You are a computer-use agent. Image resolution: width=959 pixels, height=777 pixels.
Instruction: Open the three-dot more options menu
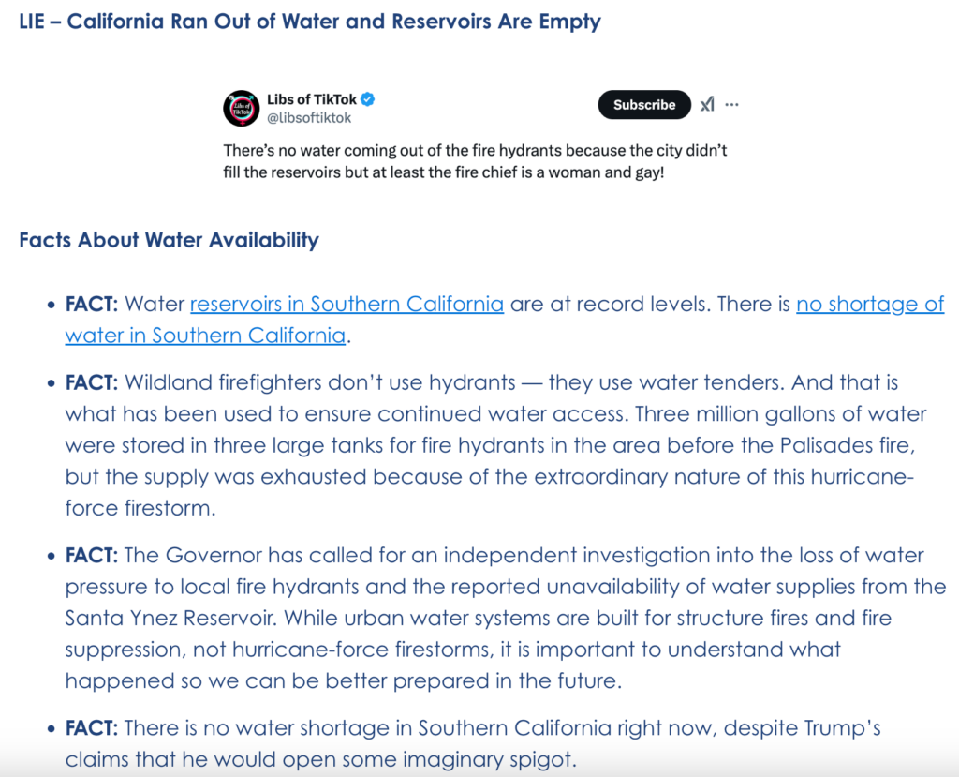pos(731,105)
